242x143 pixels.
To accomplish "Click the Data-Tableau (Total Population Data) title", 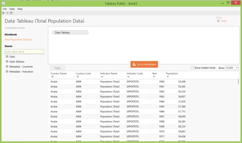I will coord(45,21).
